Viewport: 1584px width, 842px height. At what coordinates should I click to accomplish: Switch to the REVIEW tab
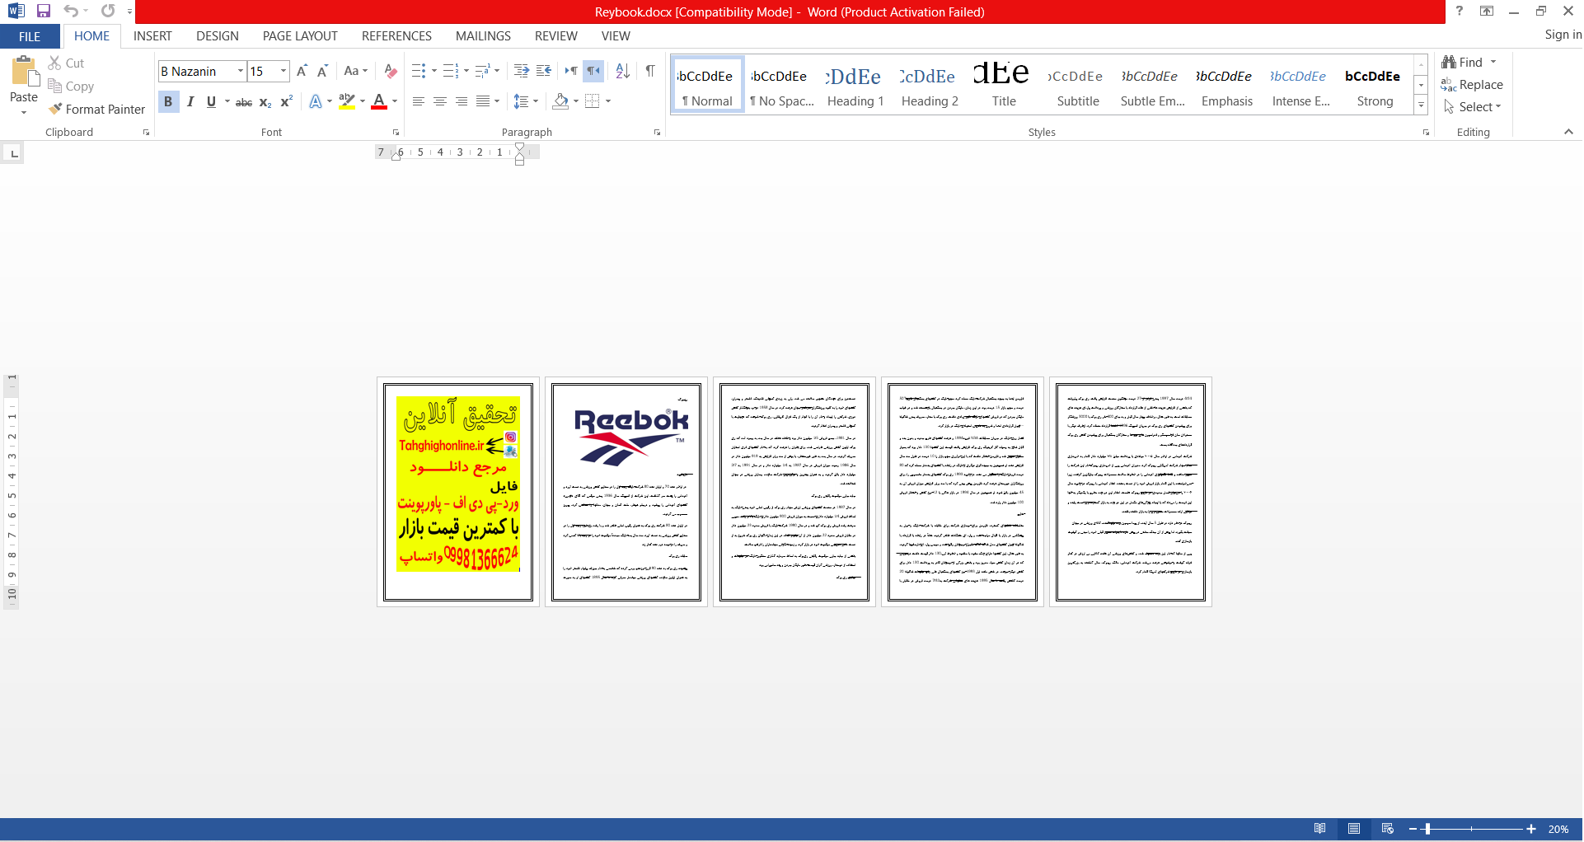tap(555, 36)
